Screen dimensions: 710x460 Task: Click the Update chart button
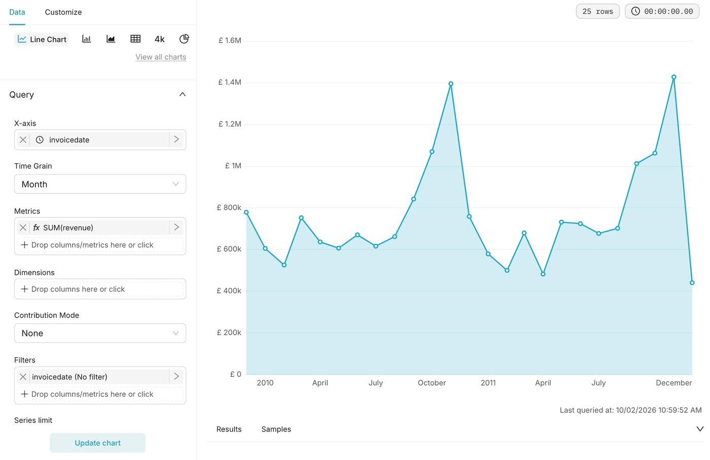[97, 443]
